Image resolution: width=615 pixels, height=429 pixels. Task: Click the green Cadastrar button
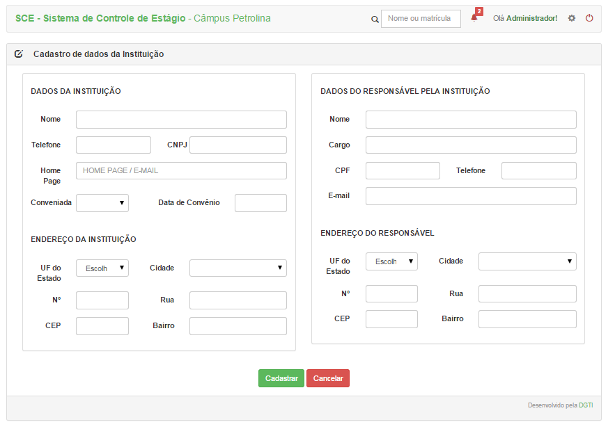(281, 378)
